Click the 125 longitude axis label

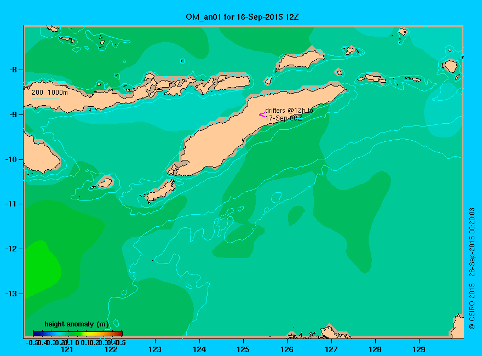pos(243,349)
